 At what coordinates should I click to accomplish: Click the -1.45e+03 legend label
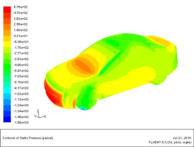(x=21, y=117)
